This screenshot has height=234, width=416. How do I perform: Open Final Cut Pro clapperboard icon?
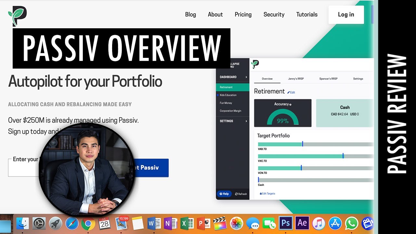(x=220, y=223)
